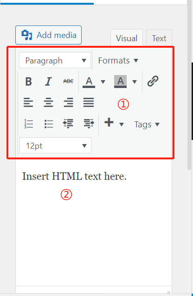Insert a bulleted list
The image size is (193, 296).
[49, 124]
